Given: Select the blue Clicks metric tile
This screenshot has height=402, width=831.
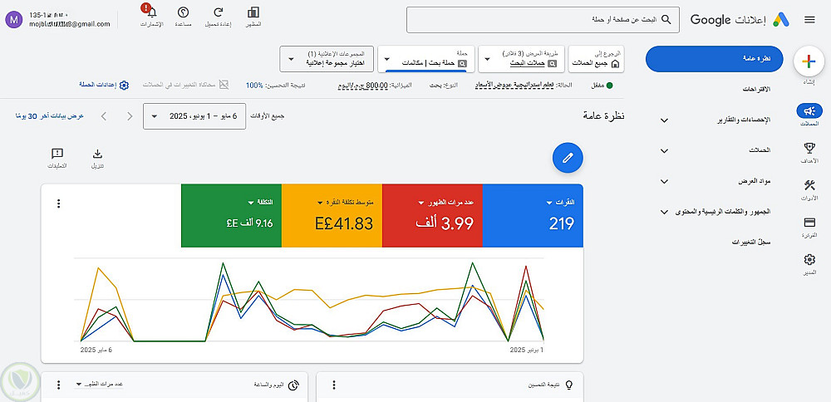Looking at the screenshot, I should (x=533, y=216).
